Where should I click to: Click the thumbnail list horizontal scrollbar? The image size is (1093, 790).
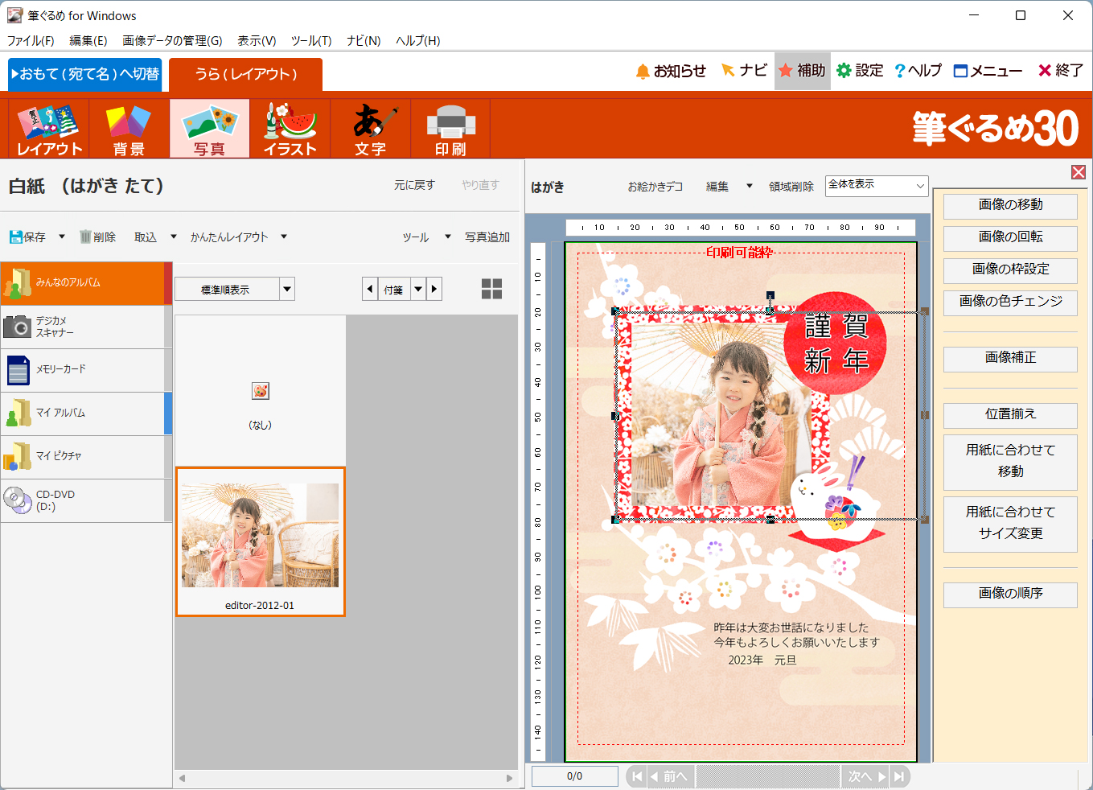click(x=346, y=778)
